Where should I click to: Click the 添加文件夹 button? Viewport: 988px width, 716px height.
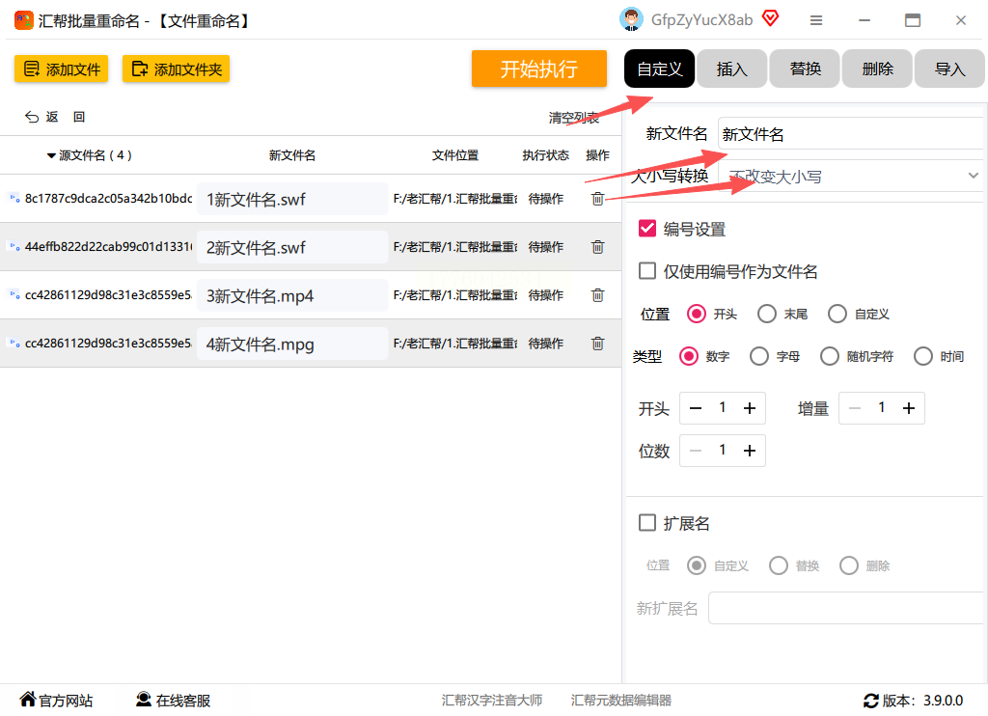[x=176, y=69]
